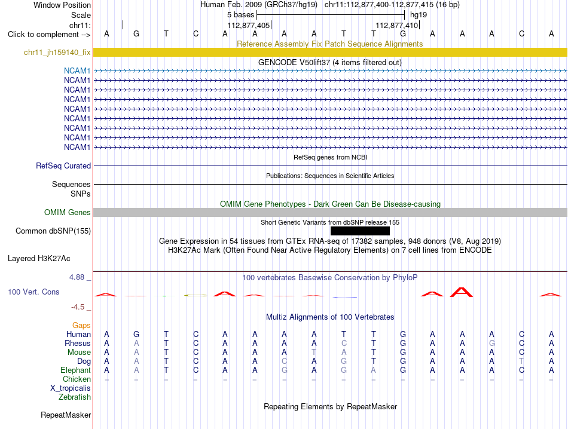This screenshot has width=568, height=429.
Task: Select the X_tropicalis species row label
Action: (x=71, y=388)
